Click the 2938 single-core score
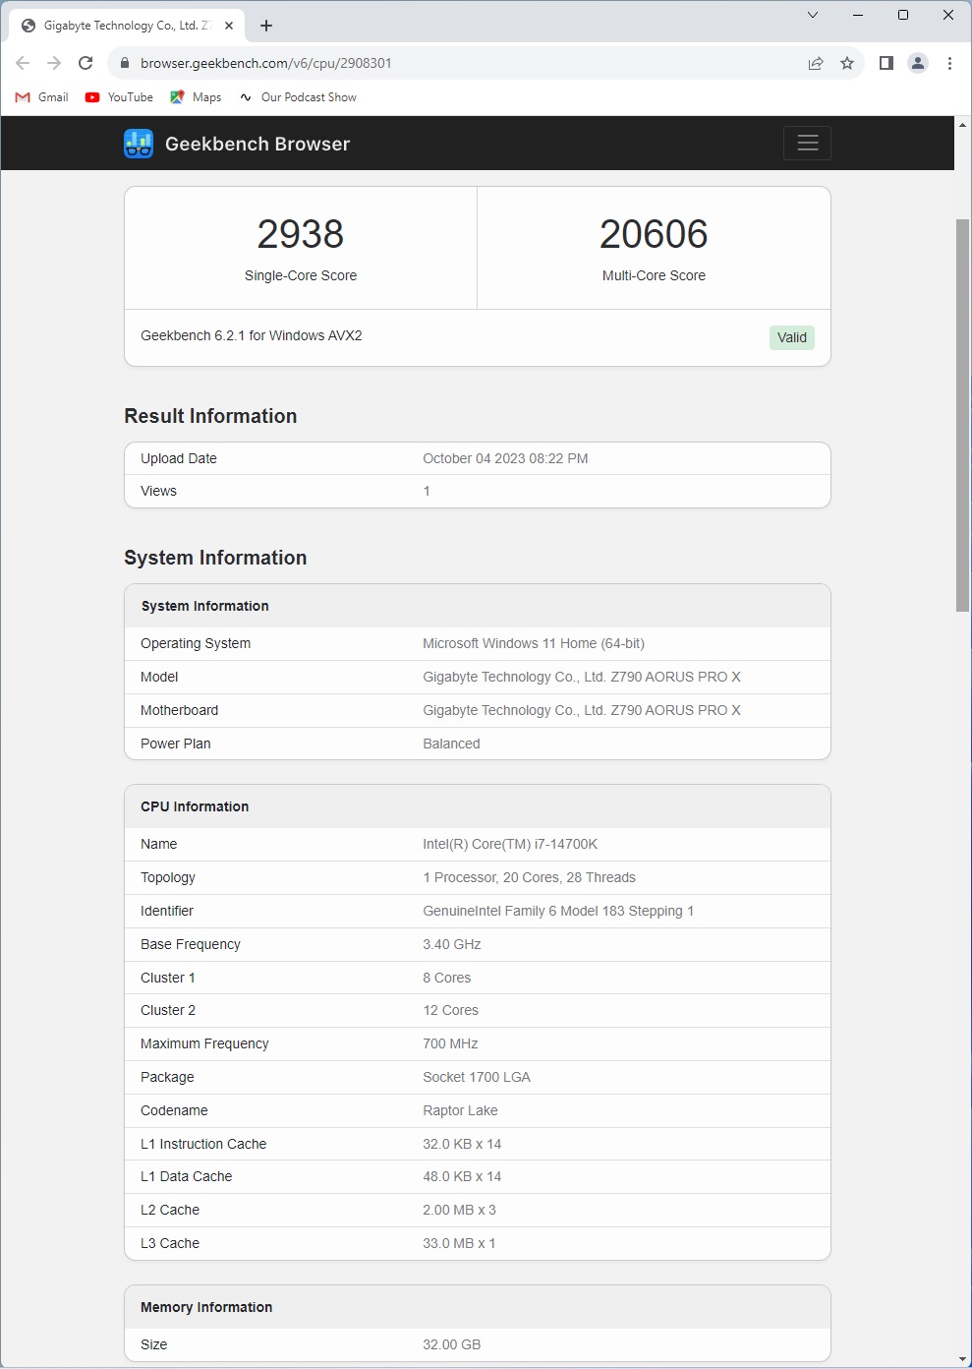Viewport: 972px width, 1369px height. click(301, 234)
